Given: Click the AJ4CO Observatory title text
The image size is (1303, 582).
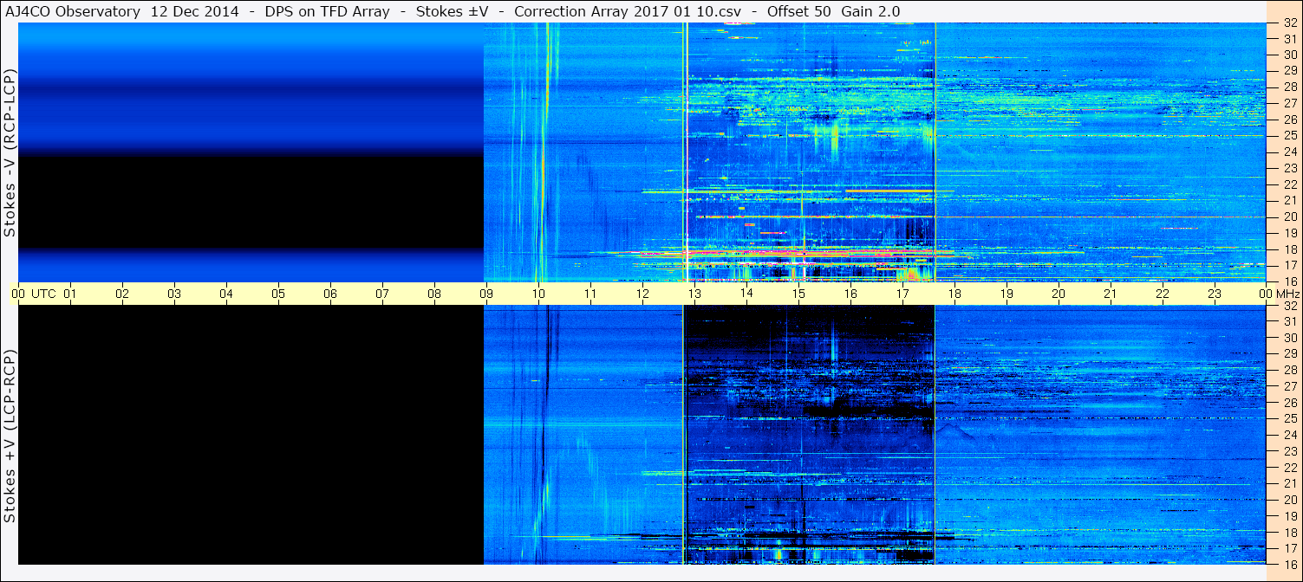Looking at the screenshot, I should 73,11.
